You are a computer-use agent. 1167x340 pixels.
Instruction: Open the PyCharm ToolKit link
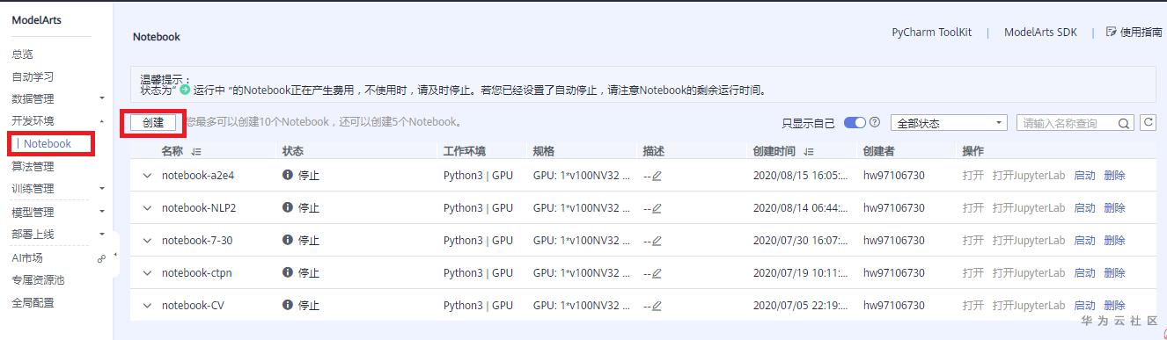tap(932, 33)
